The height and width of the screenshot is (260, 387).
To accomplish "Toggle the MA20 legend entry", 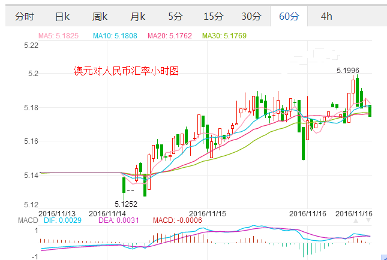I will [170, 36].
